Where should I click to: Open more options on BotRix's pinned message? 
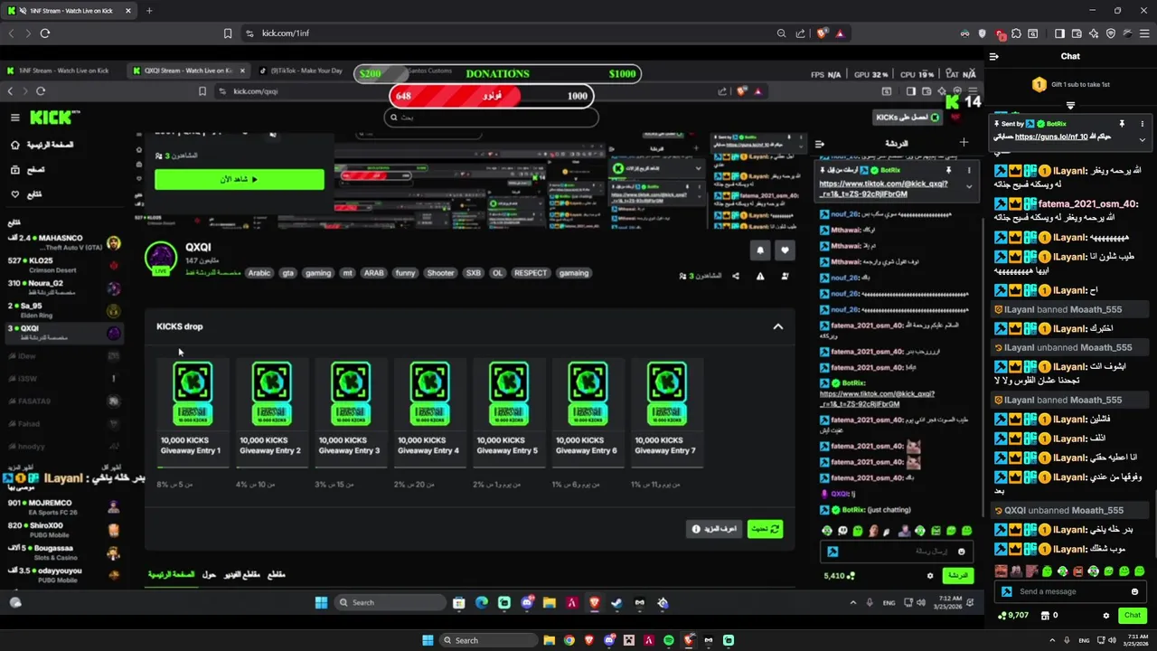(1142, 123)
